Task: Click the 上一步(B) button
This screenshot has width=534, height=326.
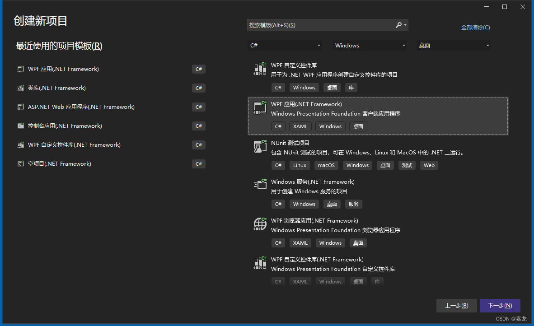Action: click(456, 306)
